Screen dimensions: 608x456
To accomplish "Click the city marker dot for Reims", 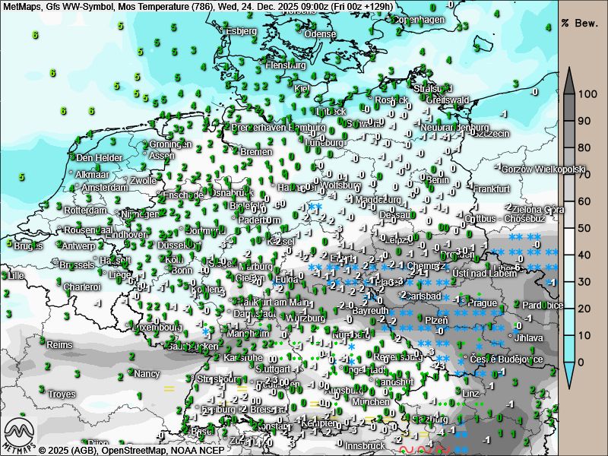I will [43, 344].
